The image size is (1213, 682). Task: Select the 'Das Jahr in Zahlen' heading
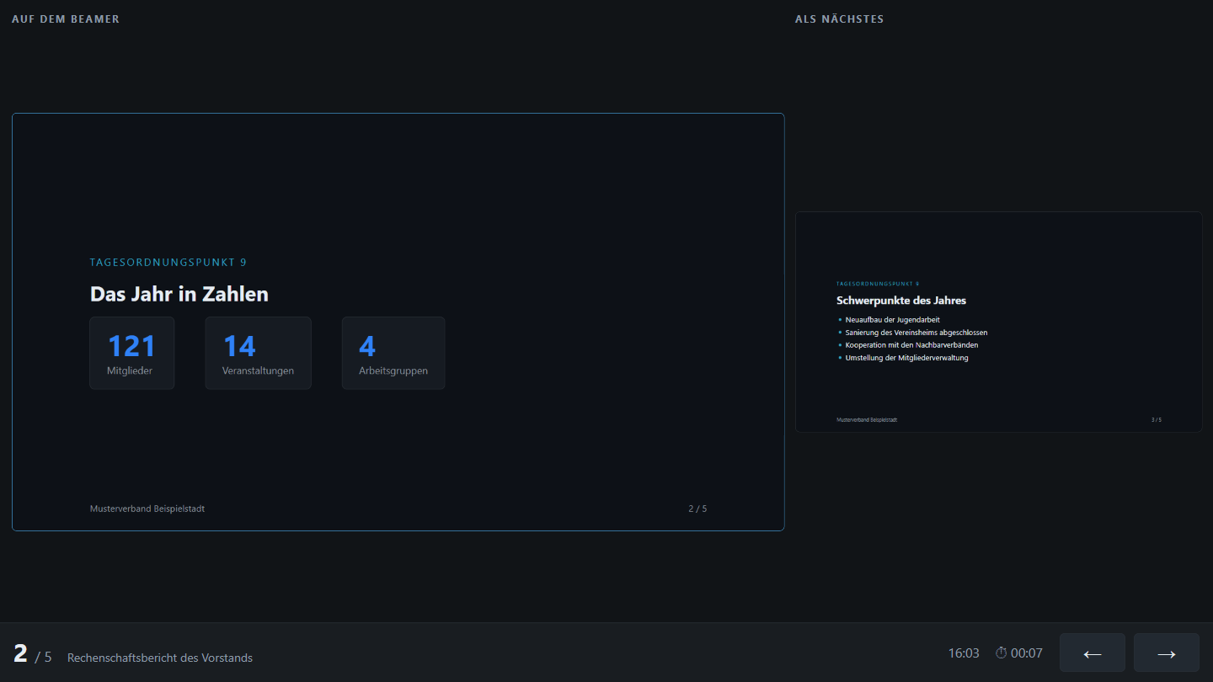(x=179, y=294)
